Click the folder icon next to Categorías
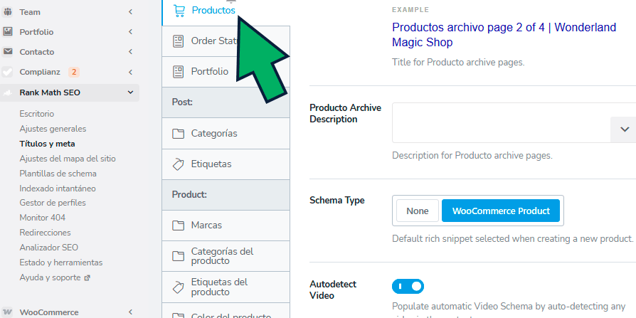The image size is (636, 318). pos(178,134)
